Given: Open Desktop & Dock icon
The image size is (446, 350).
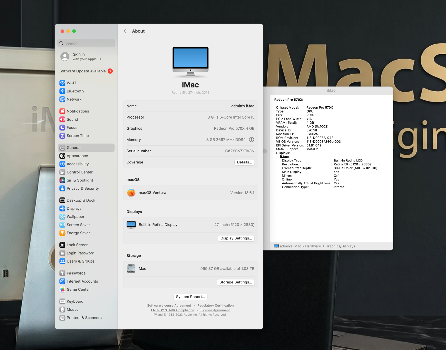Looking at the screenshot, I should point(62,200).
